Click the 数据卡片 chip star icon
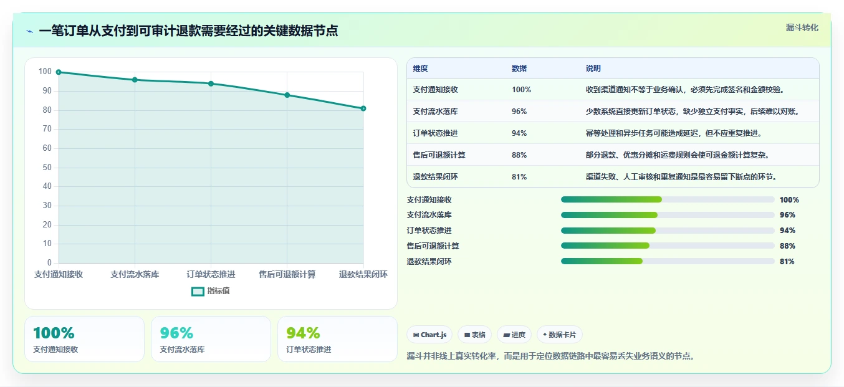Screen dimensions: 844x387 tap(545, 335)
